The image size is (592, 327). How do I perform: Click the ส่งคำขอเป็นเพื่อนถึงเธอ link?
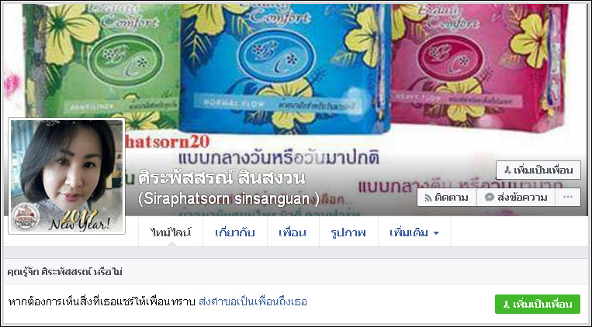click(x=253, y=301)
